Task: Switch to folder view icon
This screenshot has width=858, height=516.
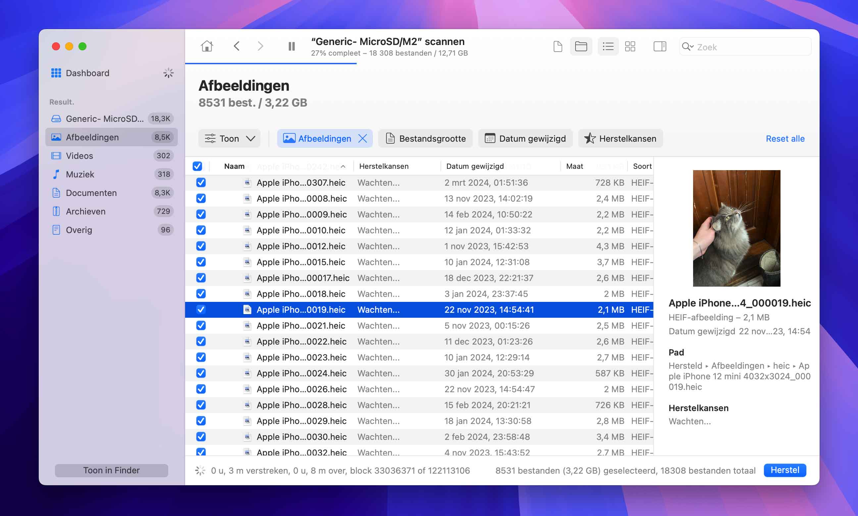Action: [x=581, y=46]
